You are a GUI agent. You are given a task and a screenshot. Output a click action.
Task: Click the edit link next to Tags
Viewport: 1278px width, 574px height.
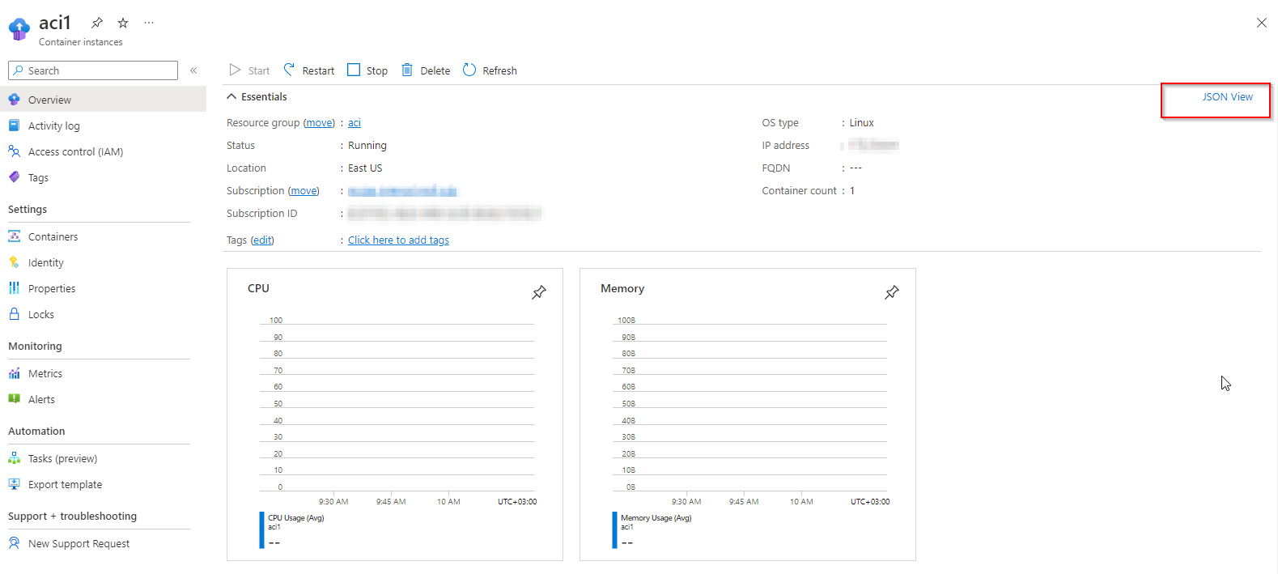[x=262, y=240]
